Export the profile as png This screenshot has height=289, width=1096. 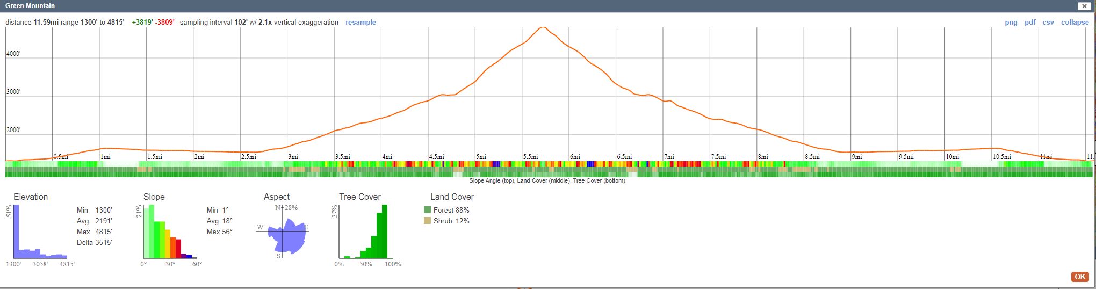click(1011, 23)
